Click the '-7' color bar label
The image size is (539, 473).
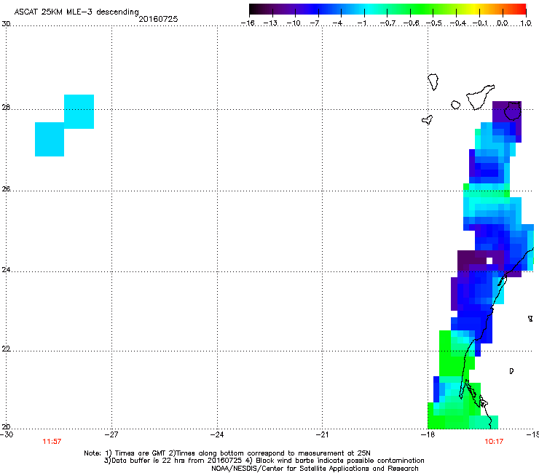315,23
